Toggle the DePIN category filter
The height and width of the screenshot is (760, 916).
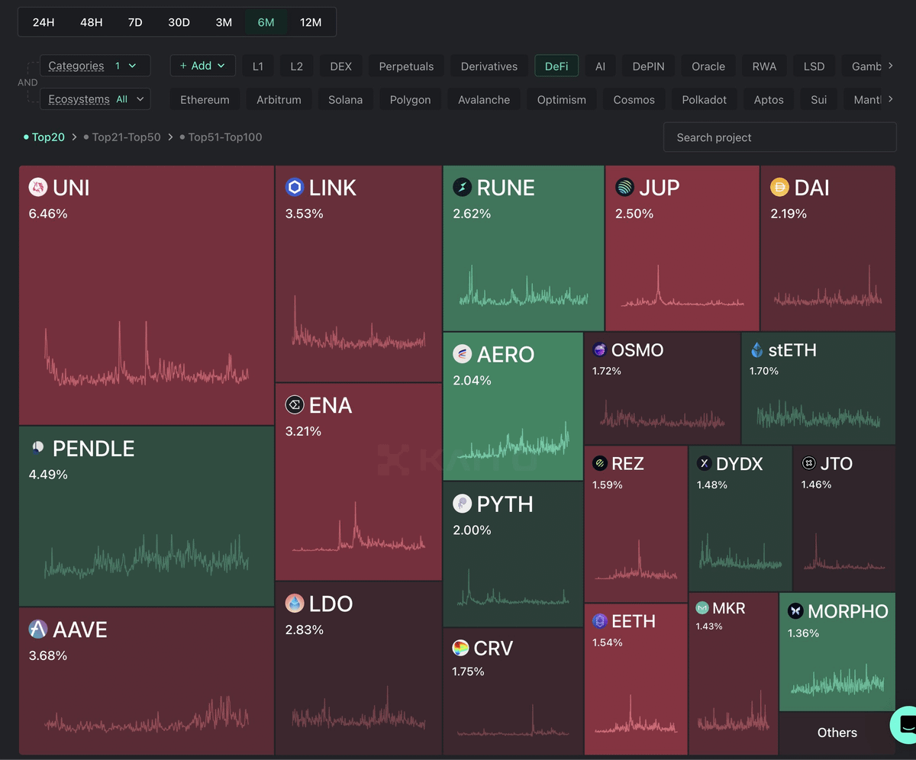[x=649, y=66]
